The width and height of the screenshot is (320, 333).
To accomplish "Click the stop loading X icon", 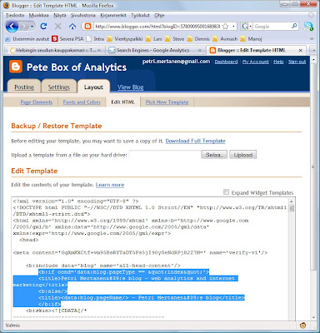I will point(58,27).
